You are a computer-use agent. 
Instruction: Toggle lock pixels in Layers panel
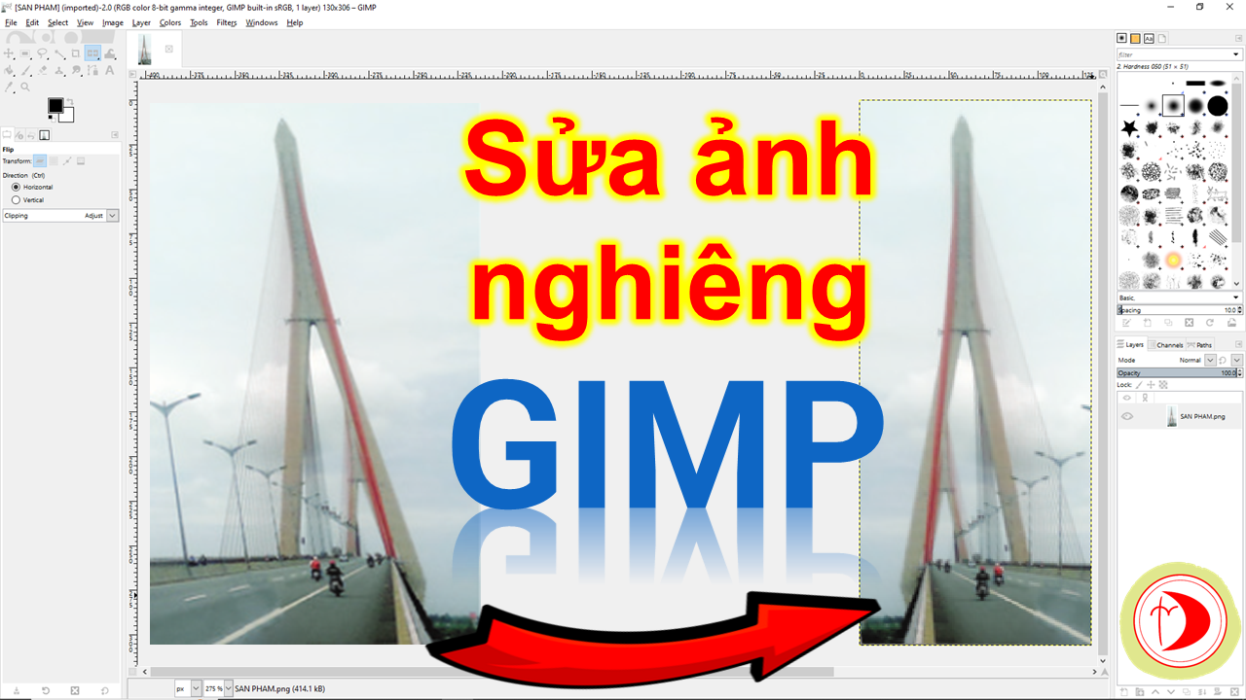1139,385
